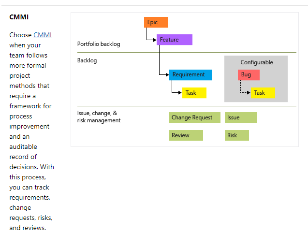The height and width of the screenshot is (233, 308).
Task: Click the green Review box
Action: click(186, 135)
